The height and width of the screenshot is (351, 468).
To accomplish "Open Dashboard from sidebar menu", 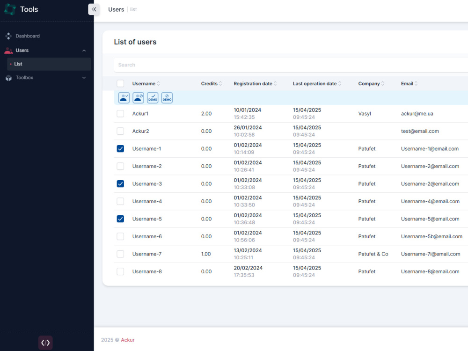I will (x=28, y=36).
